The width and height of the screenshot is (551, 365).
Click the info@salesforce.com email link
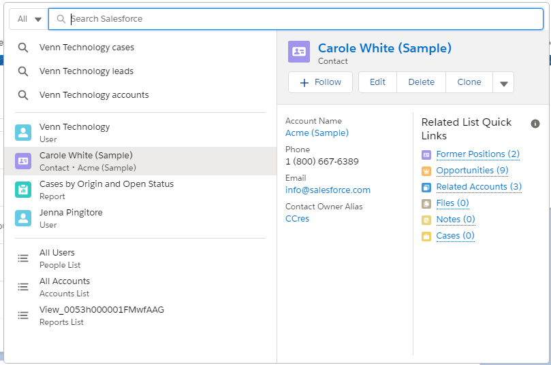(328, 190)
